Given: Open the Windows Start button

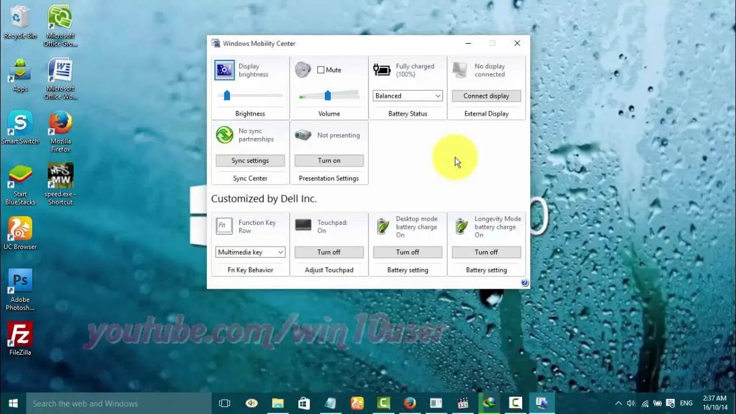Looking at the screenshot, I should [13, 403].
